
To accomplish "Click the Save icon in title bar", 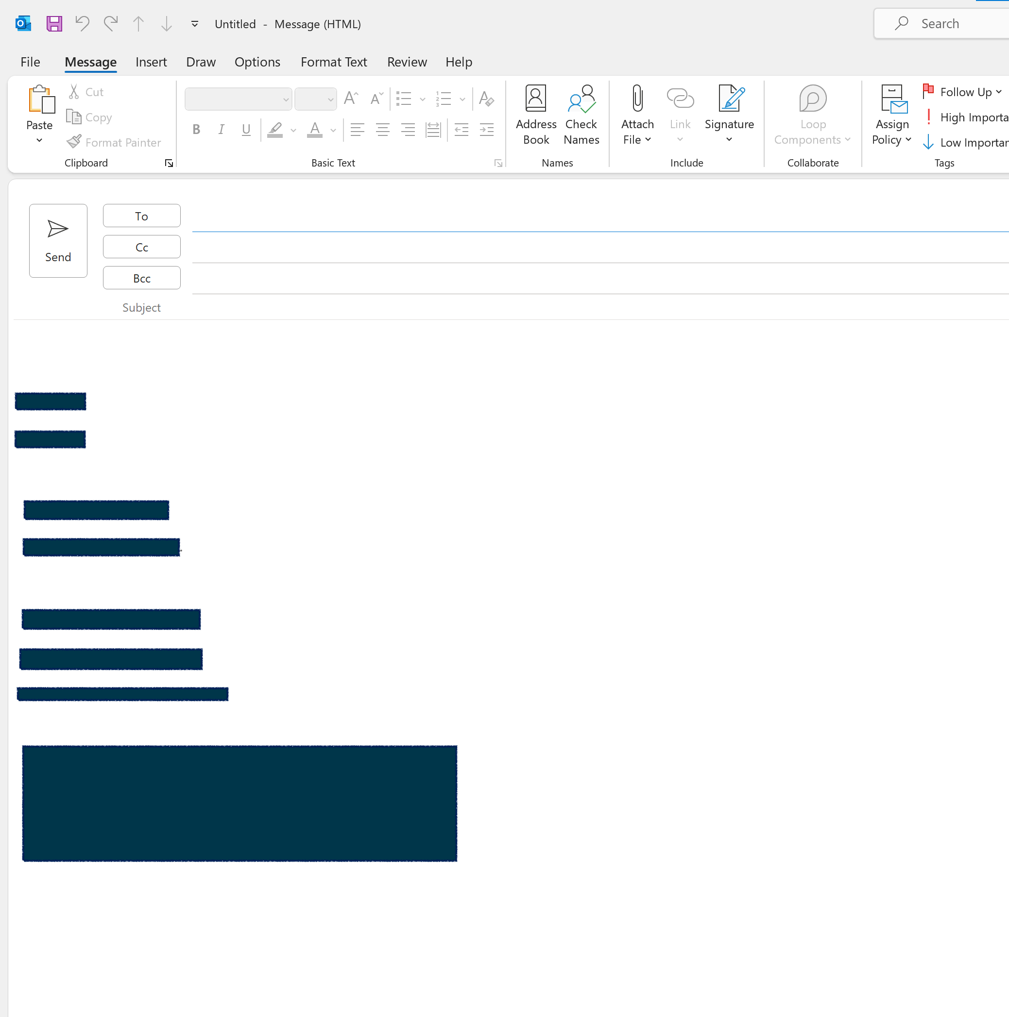I will 54,24.
